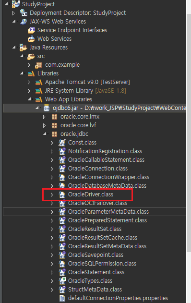This screenshot has height=303, width=191.
Task: Expand the OracleDriver.class node
Action: coord(52,195)
